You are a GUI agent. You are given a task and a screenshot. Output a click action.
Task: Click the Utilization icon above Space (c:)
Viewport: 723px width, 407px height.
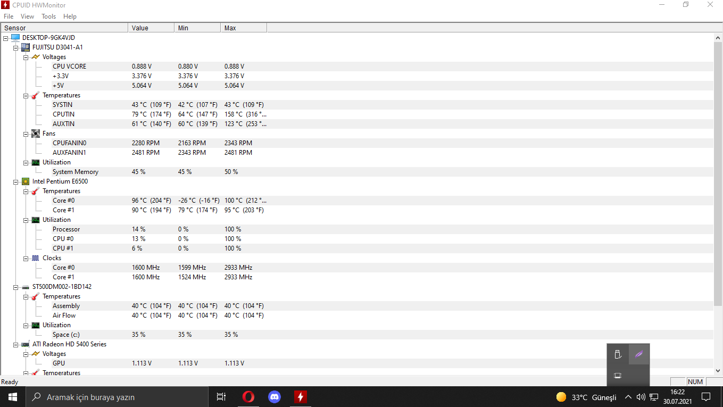(35, 325)
